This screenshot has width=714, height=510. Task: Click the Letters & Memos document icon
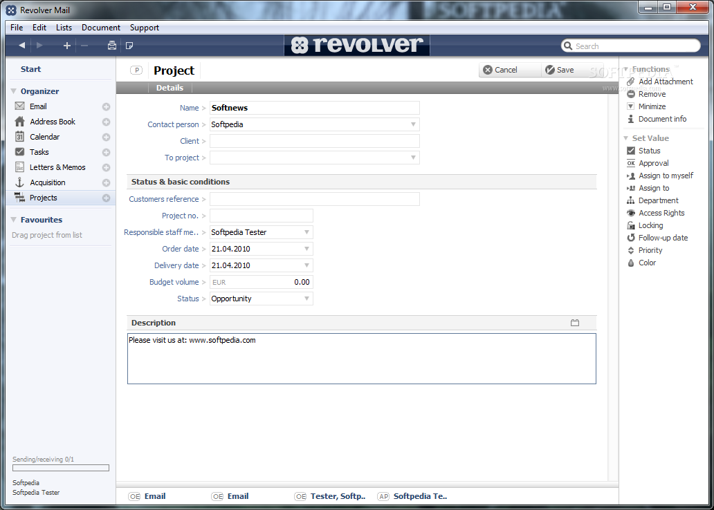[19, 167]
